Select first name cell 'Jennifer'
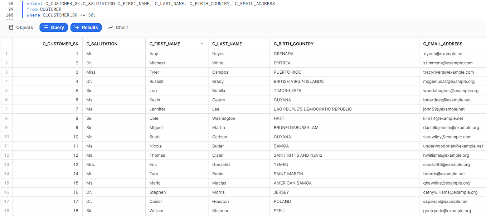The width and height of the screenshot is (486, 216). click(x=157, y=109)
